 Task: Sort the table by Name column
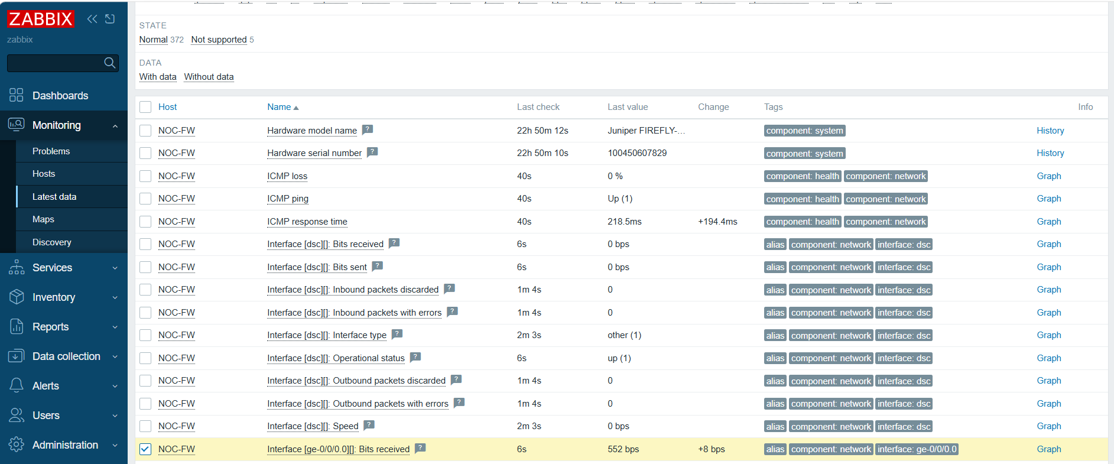tap(280, 107)
